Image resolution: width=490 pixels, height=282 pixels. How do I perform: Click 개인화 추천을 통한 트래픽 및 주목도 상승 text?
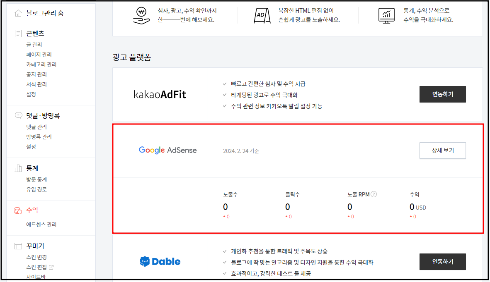279,251
